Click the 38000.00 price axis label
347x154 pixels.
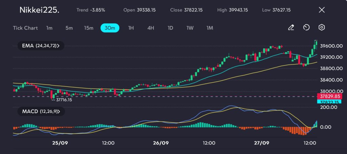(331, 91)
